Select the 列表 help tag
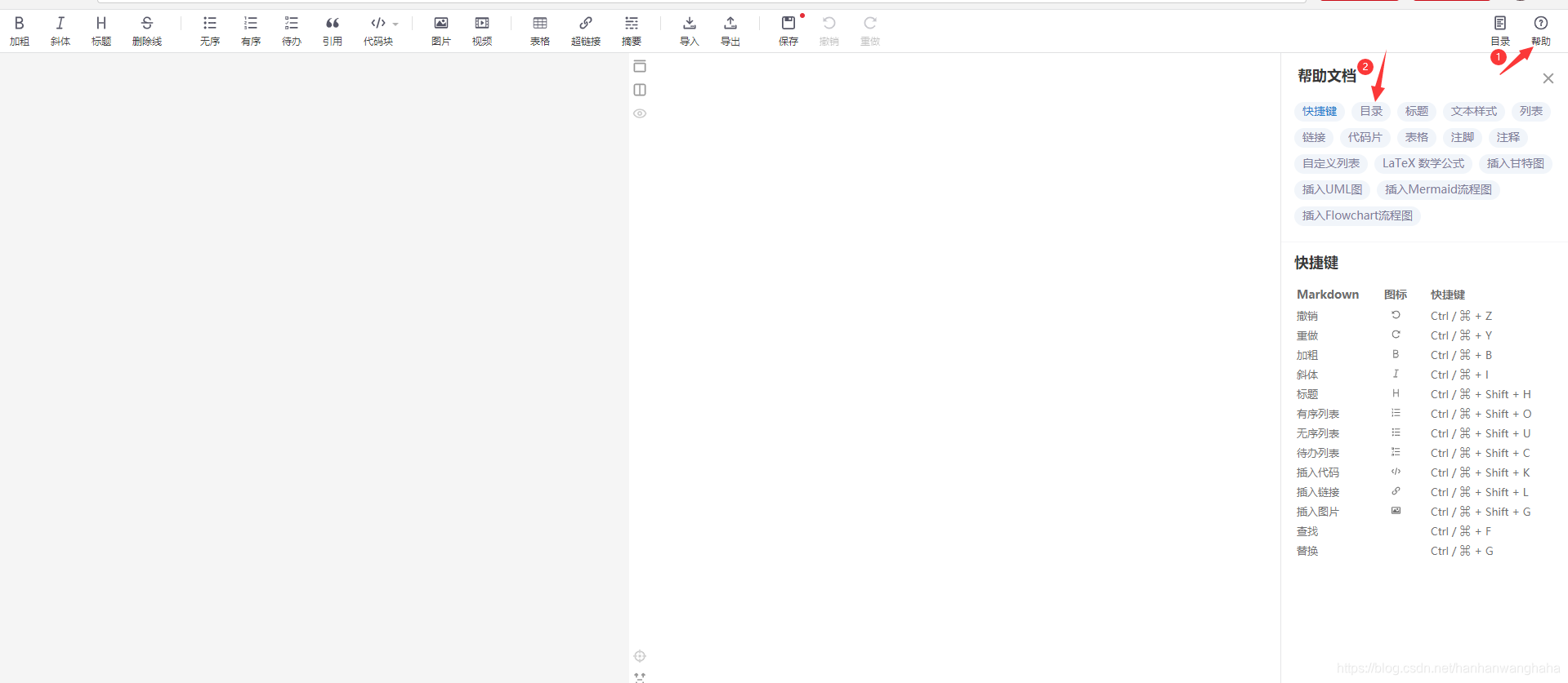Image resolution: width=1568 pixels, height=683 pixels. coord(1531,111)
